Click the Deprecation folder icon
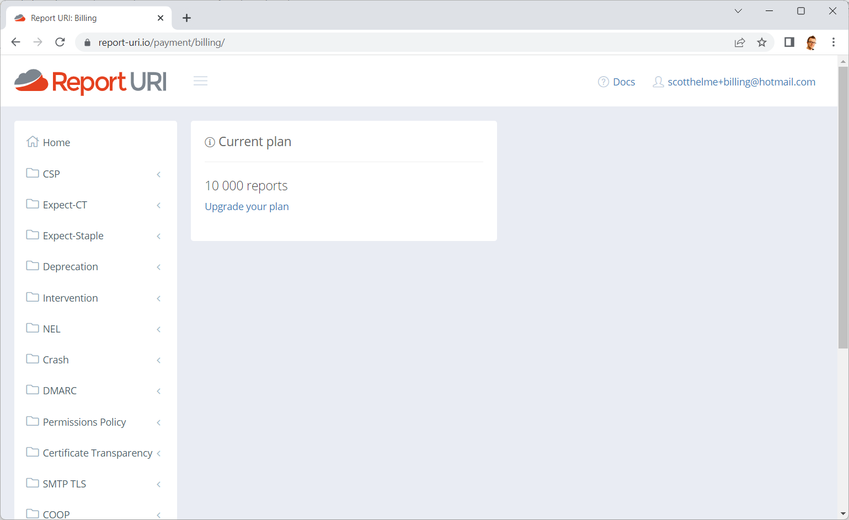The height and width of the screenshot is (520, 849). click(33, 266)
